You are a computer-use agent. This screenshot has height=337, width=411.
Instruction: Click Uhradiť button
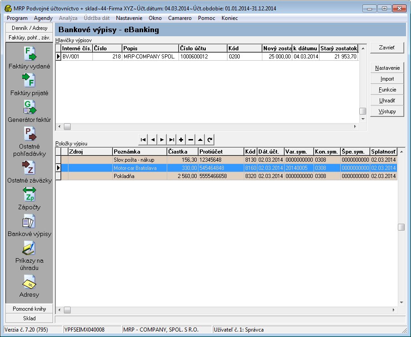387,101
